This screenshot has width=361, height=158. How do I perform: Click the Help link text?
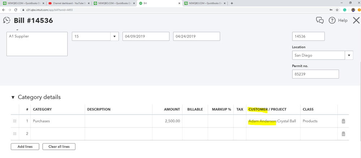coord(343,21)
